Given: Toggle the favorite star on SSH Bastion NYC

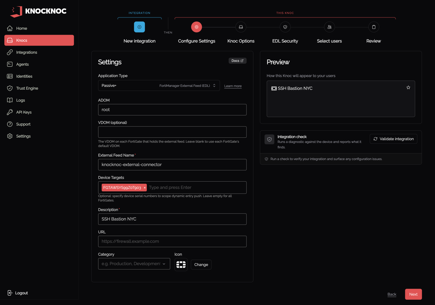Looking at the screenshot, I should click(408, 88).
